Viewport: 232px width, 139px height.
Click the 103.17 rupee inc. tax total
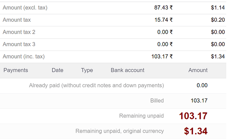click(162, 56)
